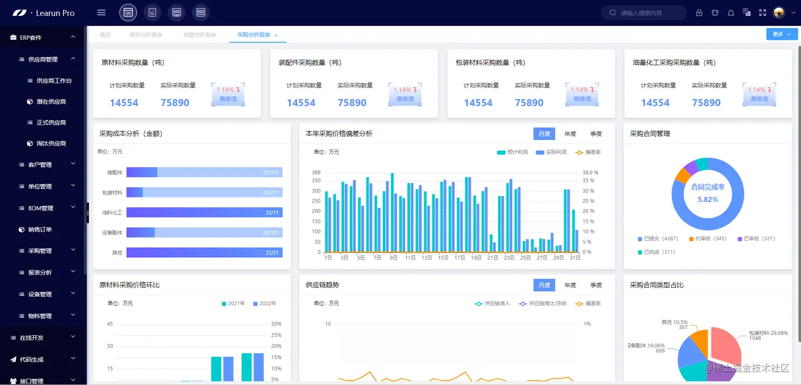Click the language translate icon

pyautogui.click(x=747, y=12)
